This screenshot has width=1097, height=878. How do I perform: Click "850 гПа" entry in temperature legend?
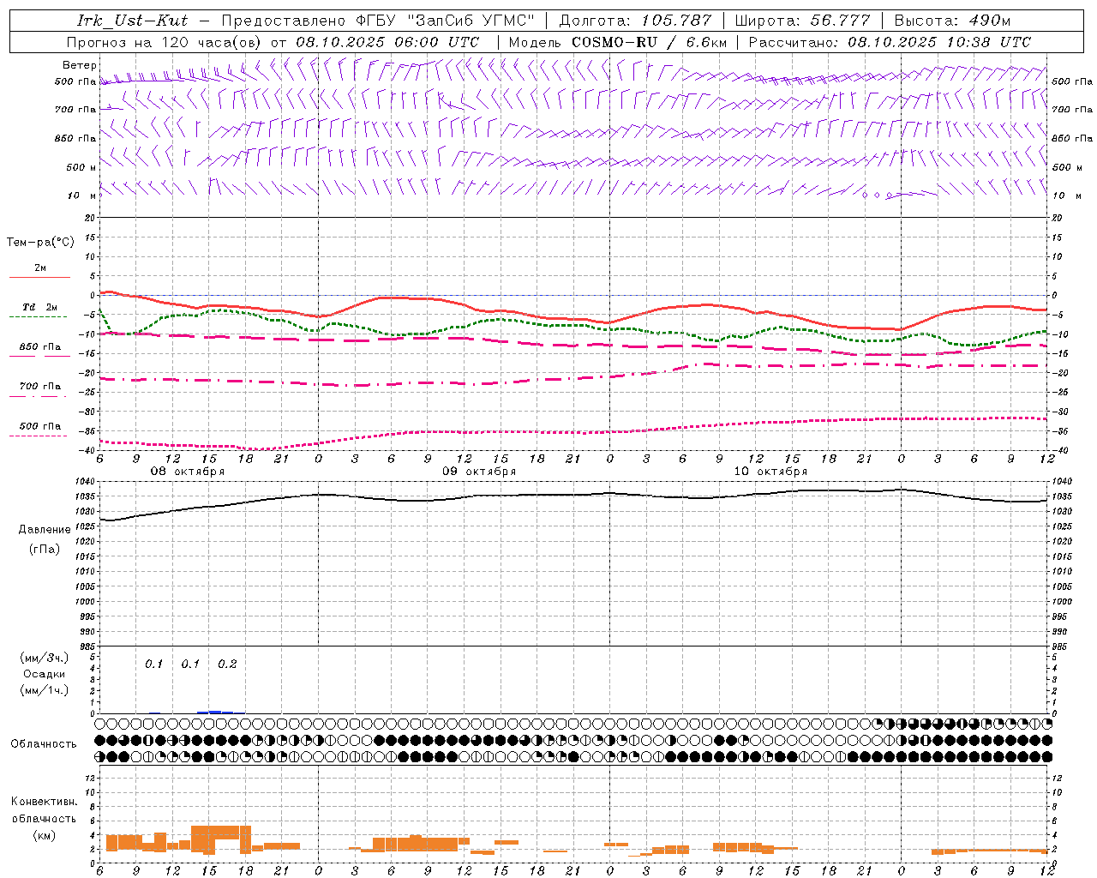coord(40,347)
